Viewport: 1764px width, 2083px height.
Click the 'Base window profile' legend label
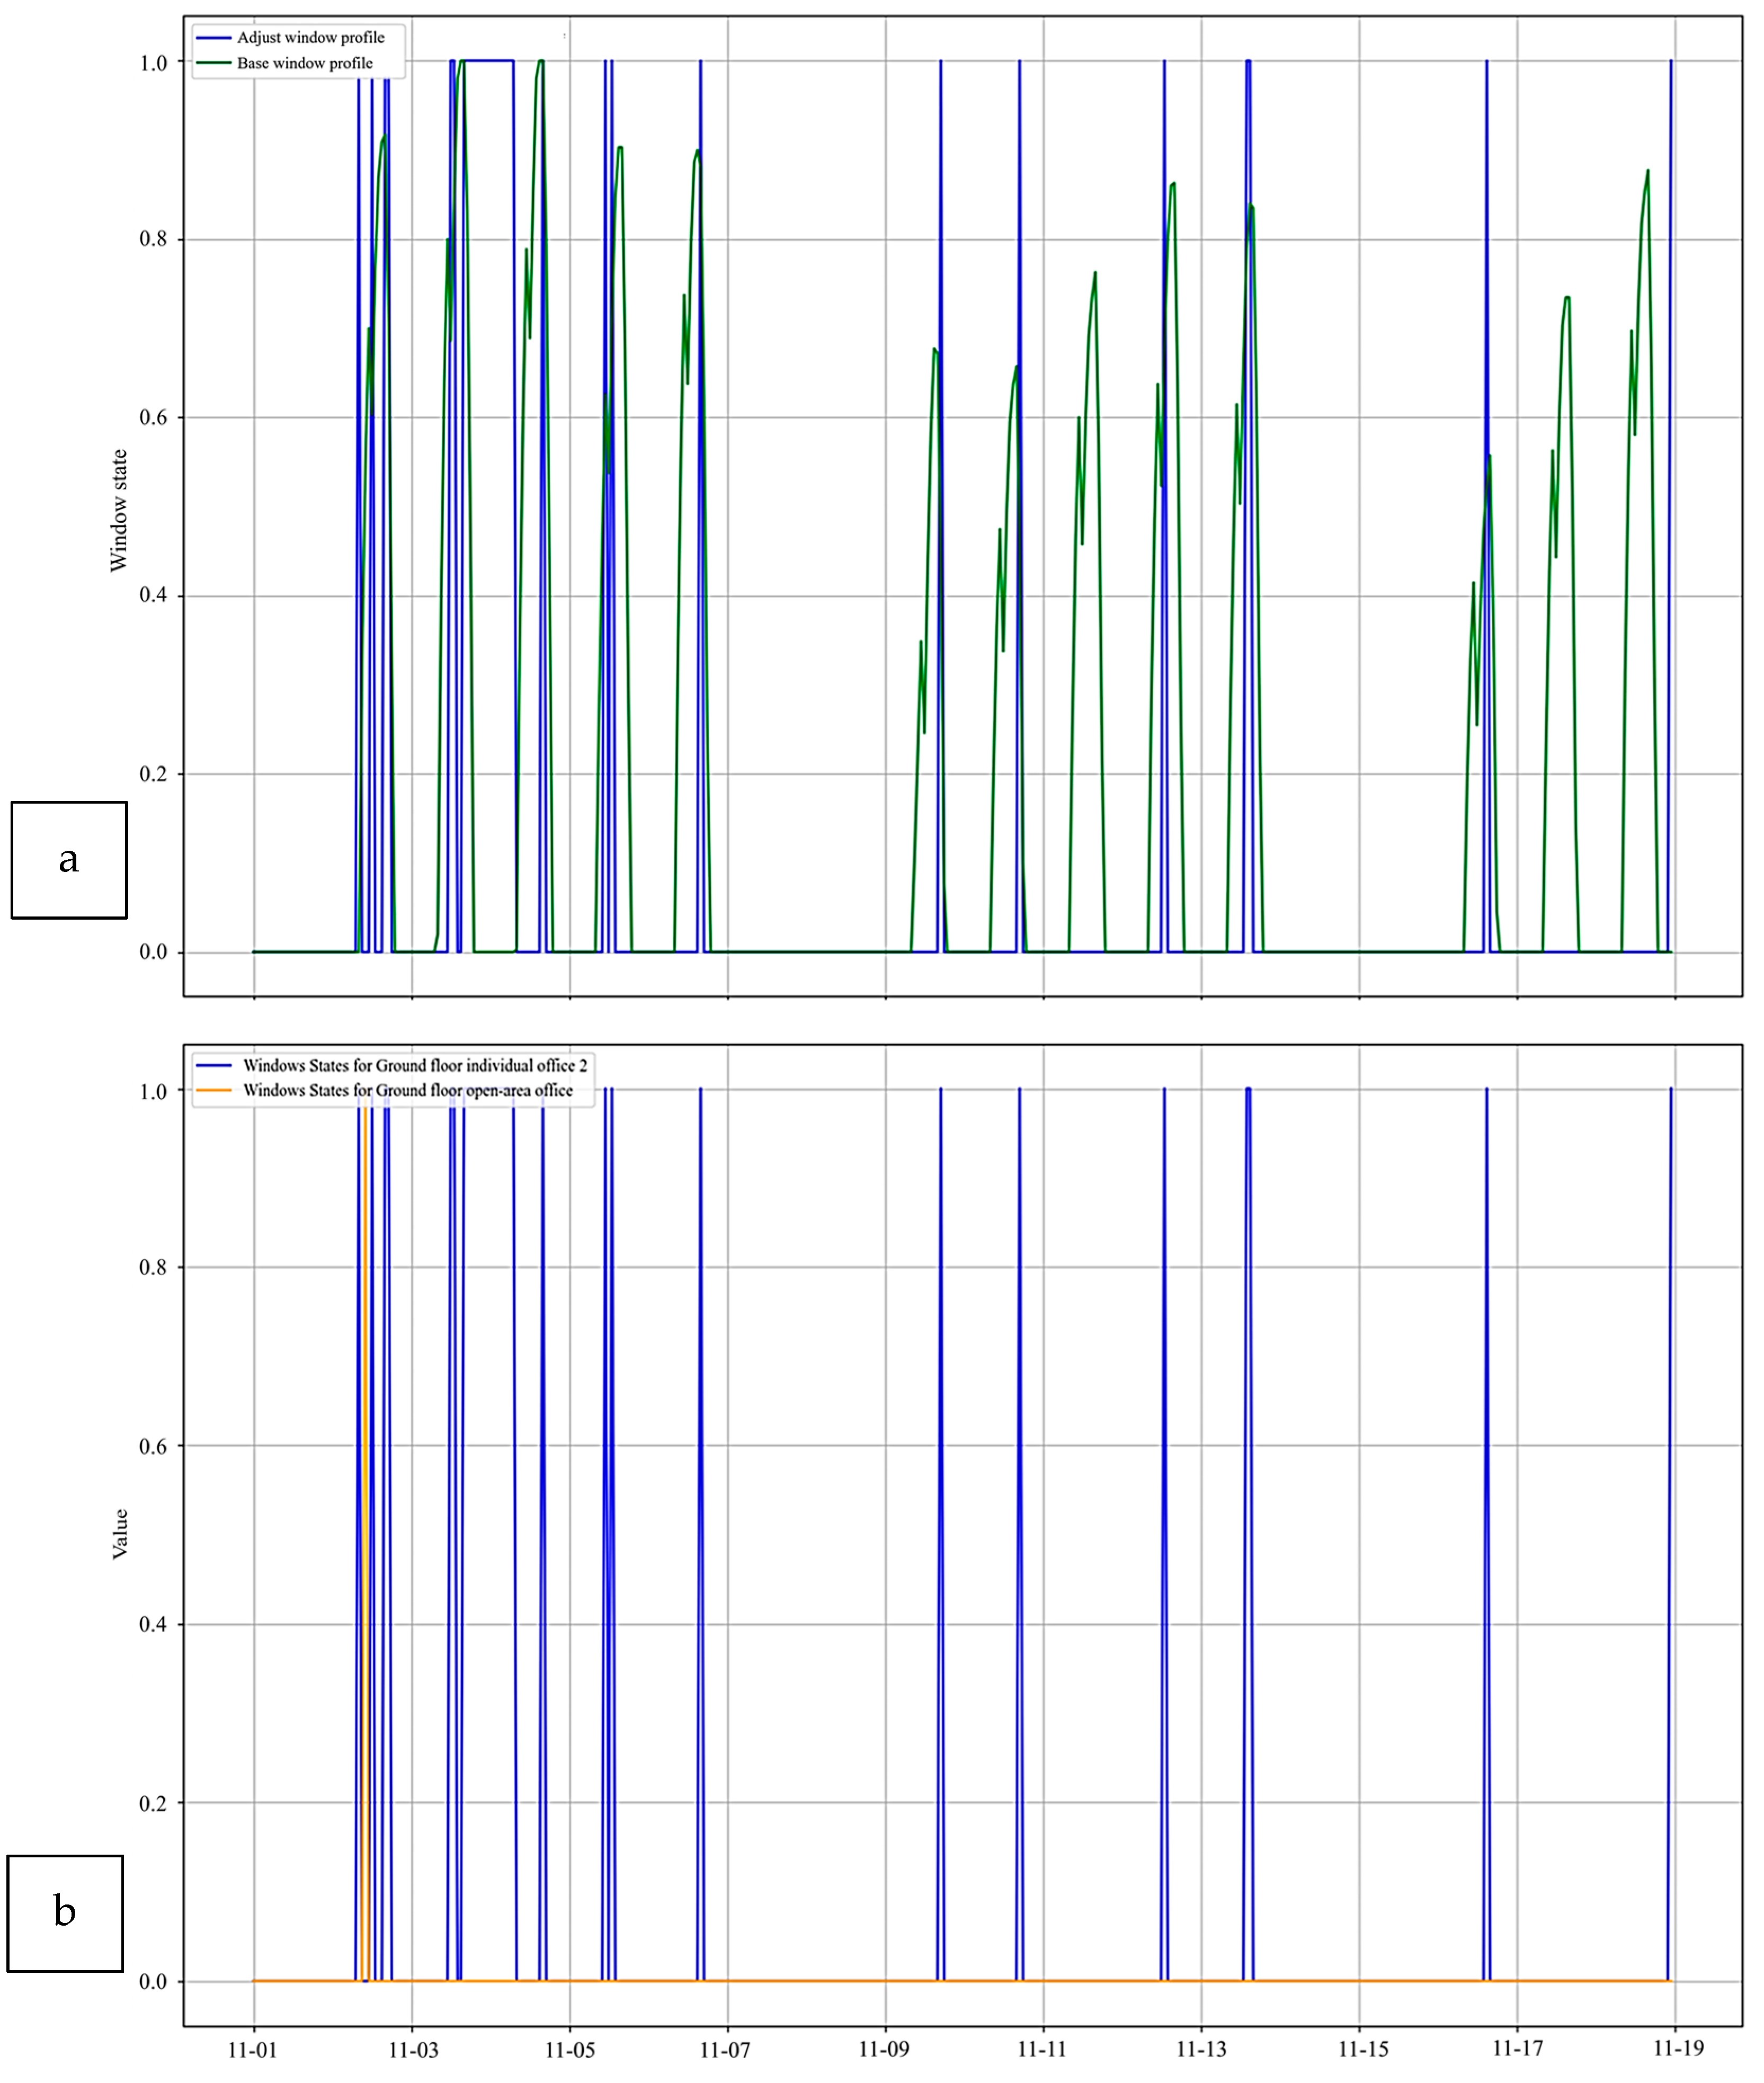pos(304,63)
